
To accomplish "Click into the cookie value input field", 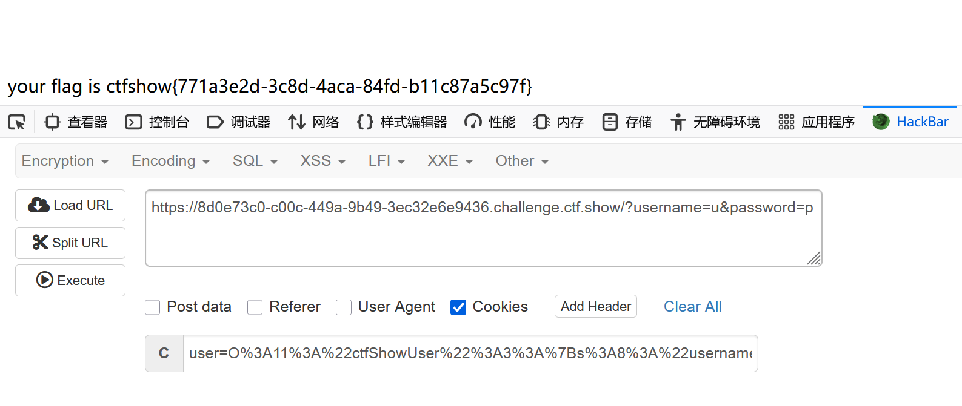I will (470, 353).
